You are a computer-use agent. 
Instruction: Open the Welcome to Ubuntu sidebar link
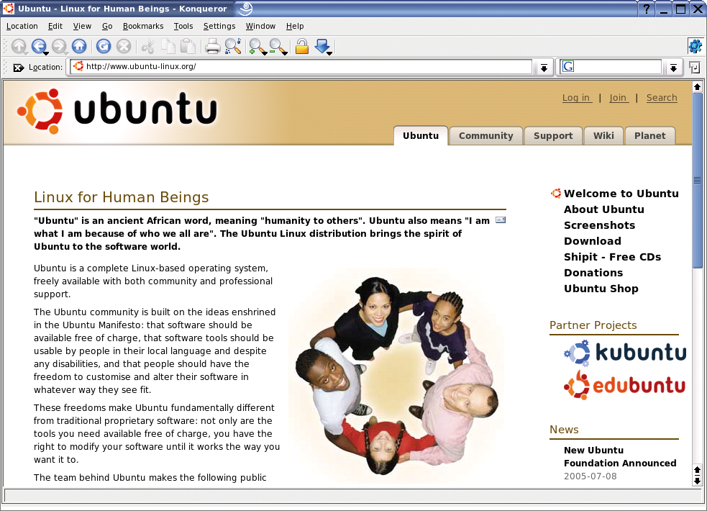point(621,194)
